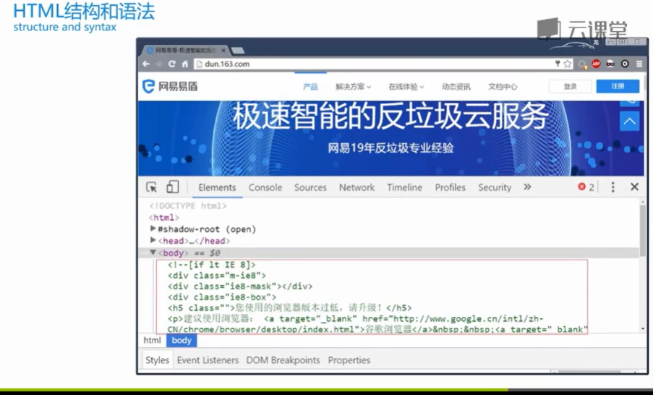This screenshot has width=653, height=395.
Task: Open the red ABP Adblock Plus extension
Action: (x=596, y=64)
